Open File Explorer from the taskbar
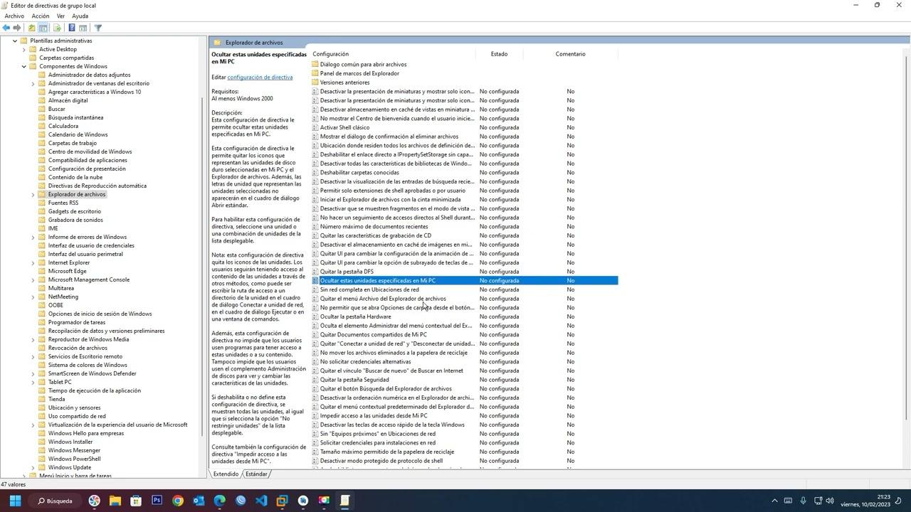911x512 pixels. [x=115, y=501]
